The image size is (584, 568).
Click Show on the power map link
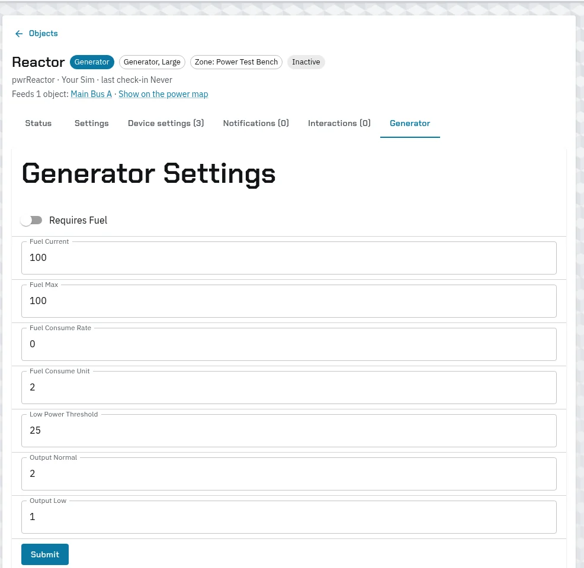163,94
